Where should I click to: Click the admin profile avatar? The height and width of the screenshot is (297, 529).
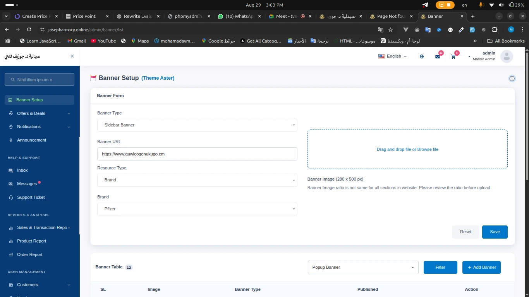507,56
